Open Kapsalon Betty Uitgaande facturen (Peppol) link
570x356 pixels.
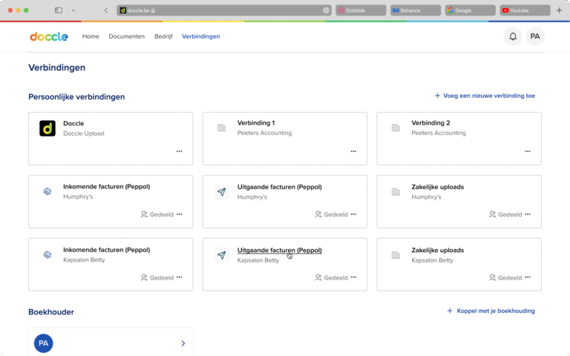point(279,250)
